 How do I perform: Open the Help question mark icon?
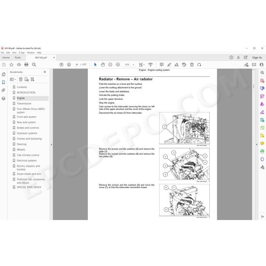coord(231,57)
